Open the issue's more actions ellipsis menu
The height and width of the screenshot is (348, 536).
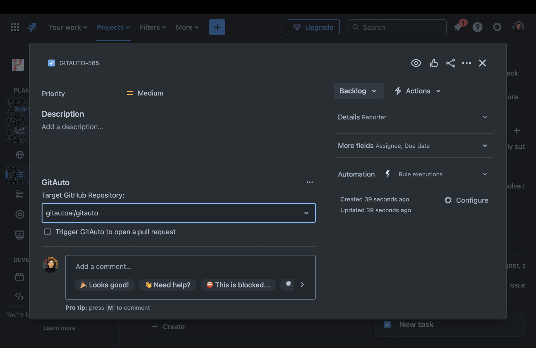pyautogui.click(x=467, y=63)
